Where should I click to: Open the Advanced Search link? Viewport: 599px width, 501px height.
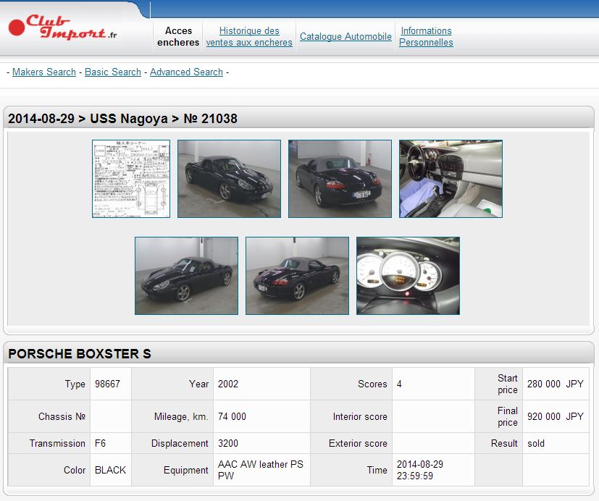coord(186,72)
